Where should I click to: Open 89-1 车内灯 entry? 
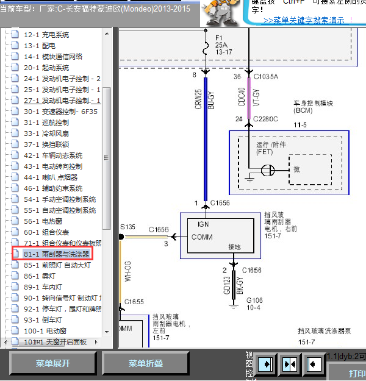point(43,287)
